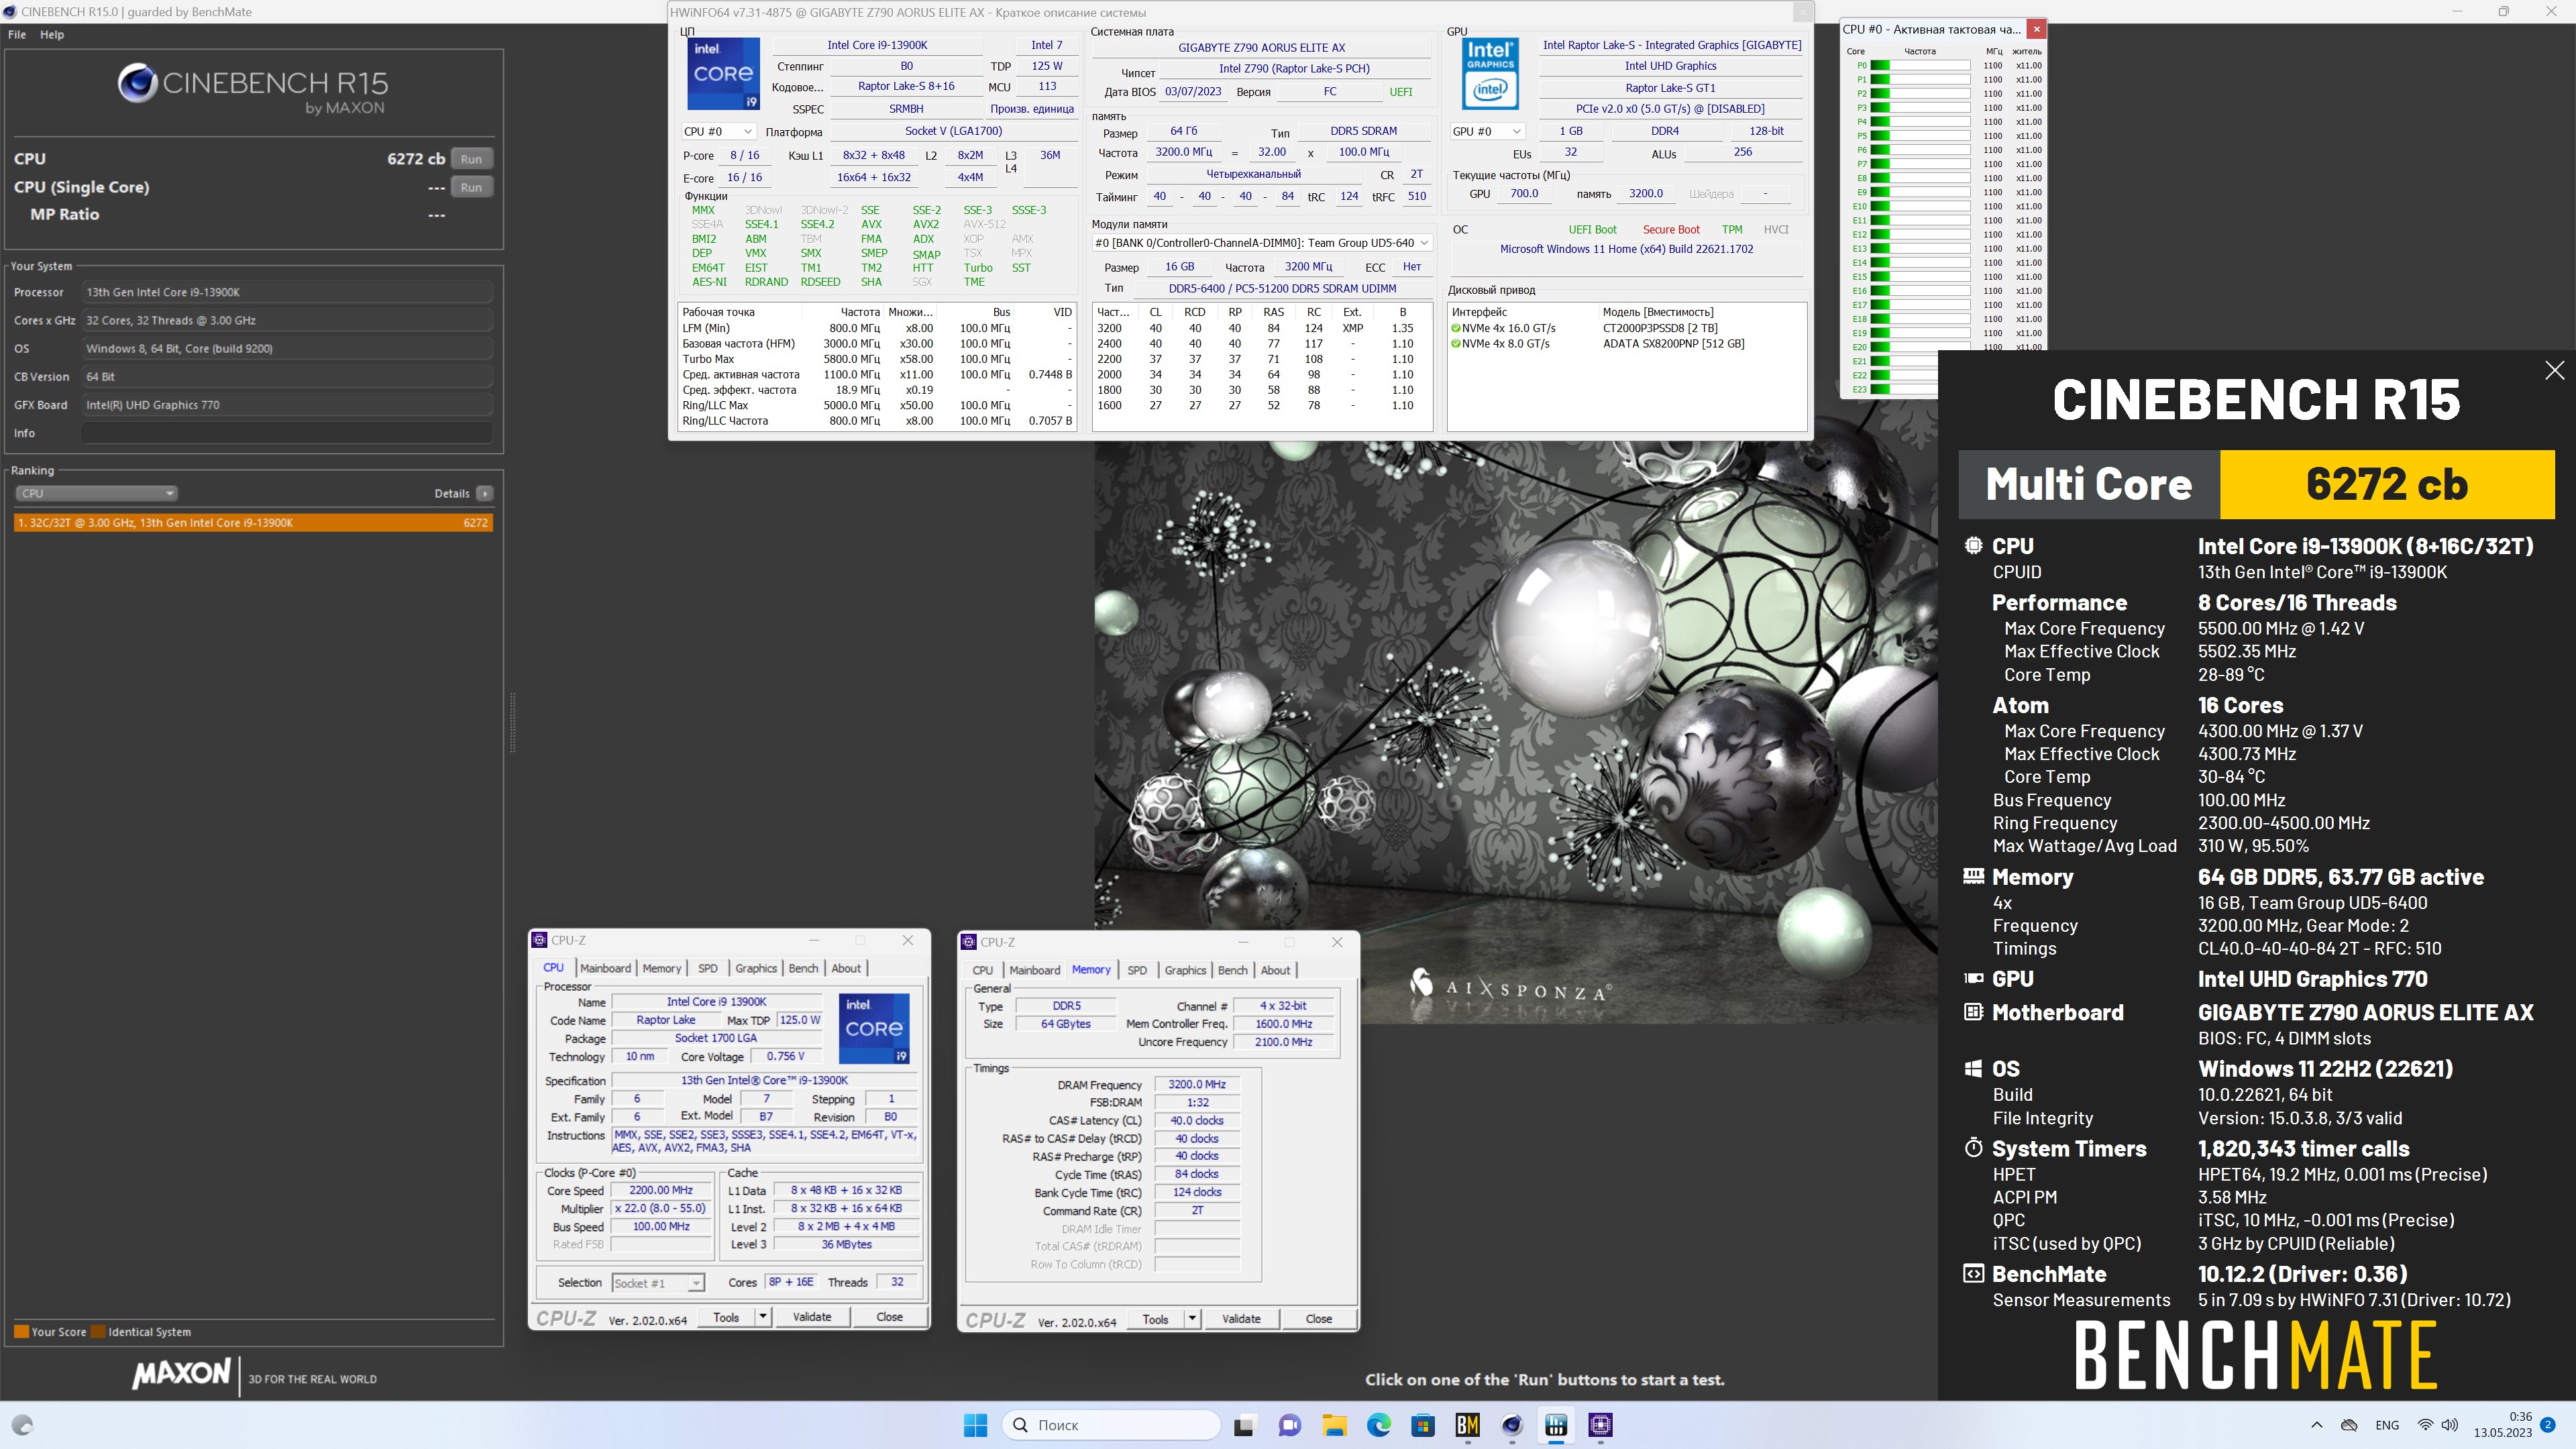2576x1449 pixels.
Task: Switch to BenchMate via its BM taskbar icon
Action: pos(1467,1425)
